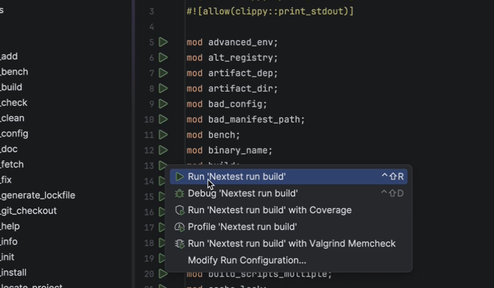Click 'binary_name' module name in editor
The image size is (494, 288).
pyautogui.click(x=238, y=150)
